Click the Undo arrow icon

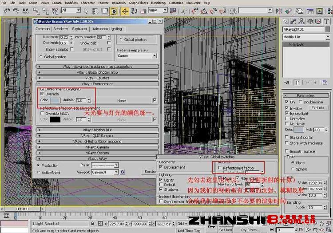7,11
